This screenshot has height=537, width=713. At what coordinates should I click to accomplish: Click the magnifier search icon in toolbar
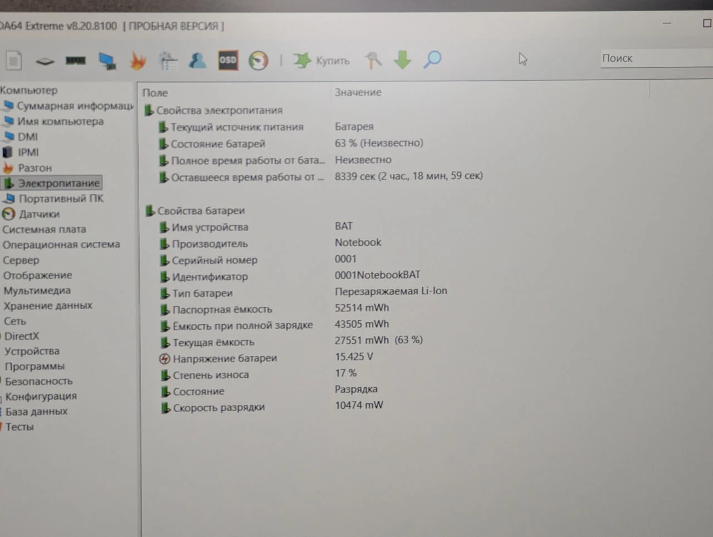coord(432,60)
